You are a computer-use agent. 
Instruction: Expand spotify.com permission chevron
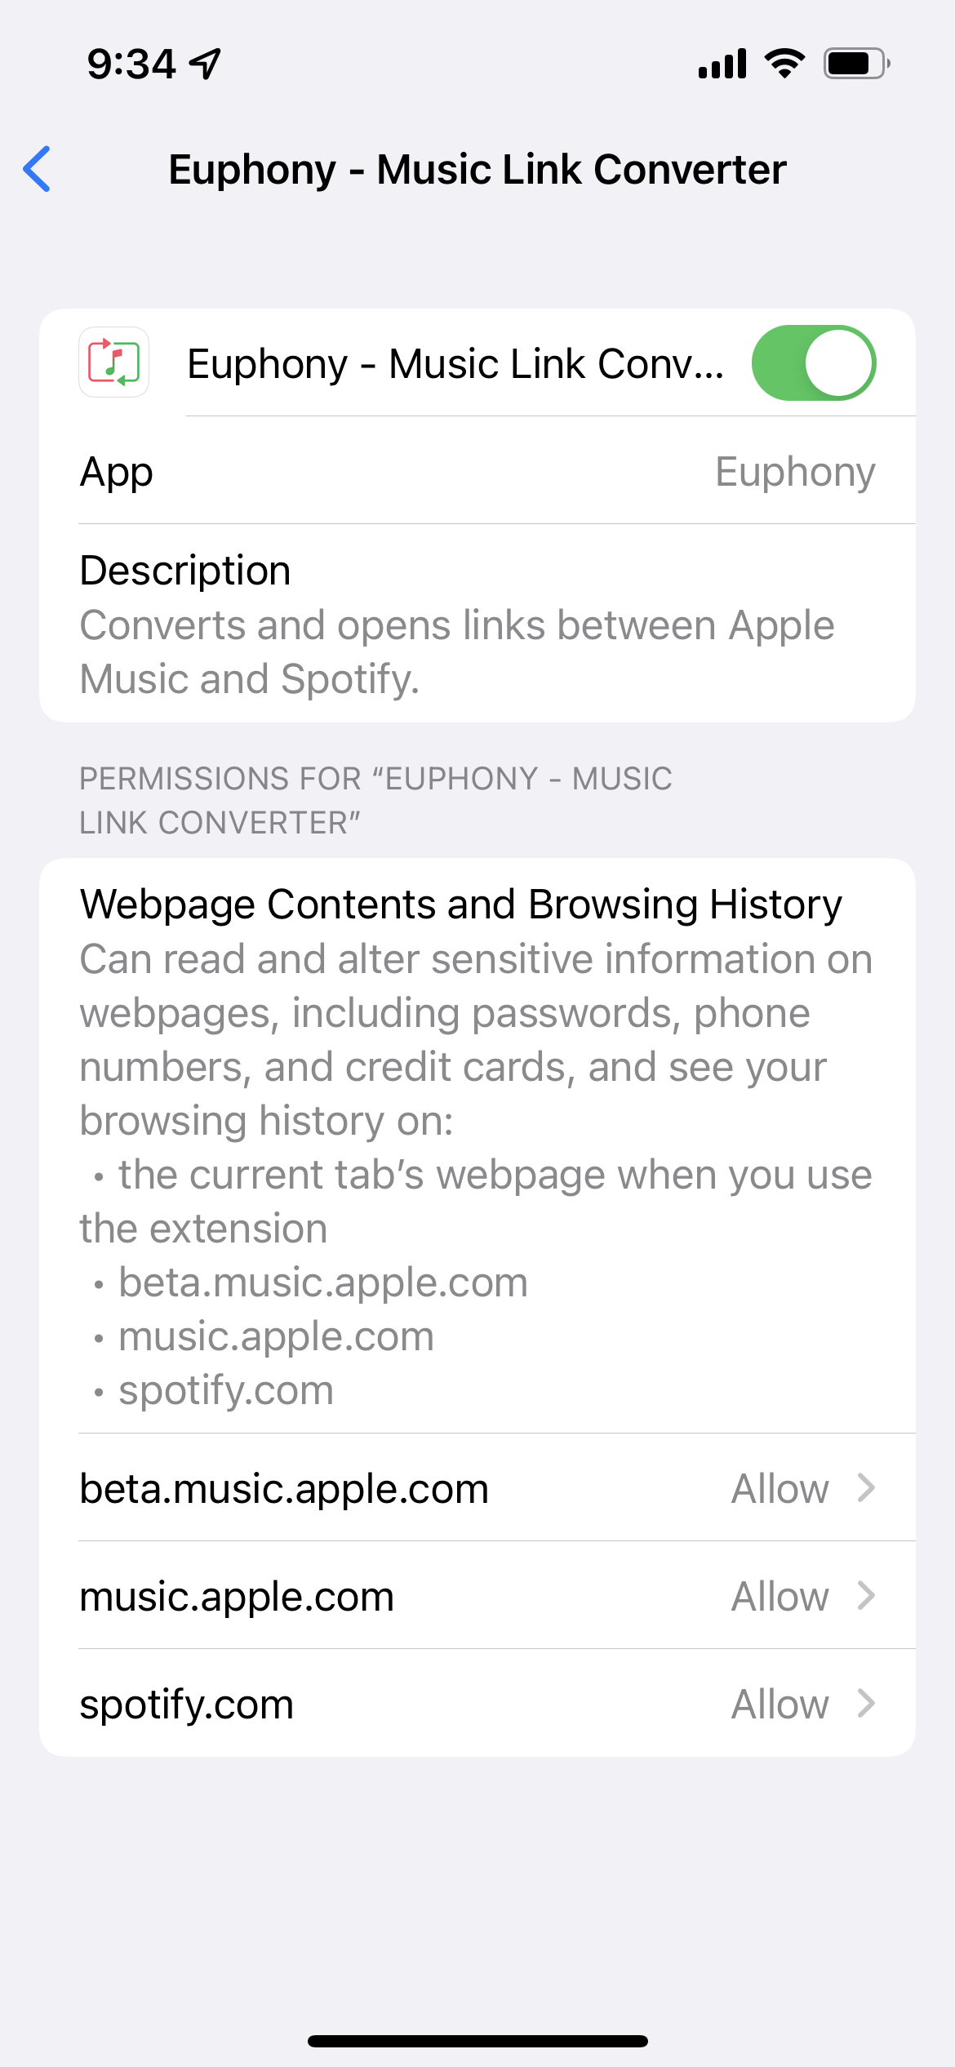pos(867,1704)
